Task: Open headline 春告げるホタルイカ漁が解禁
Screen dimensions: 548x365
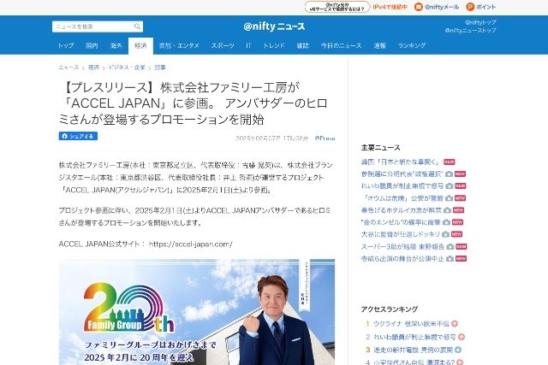Action: (x=402, y=210)
